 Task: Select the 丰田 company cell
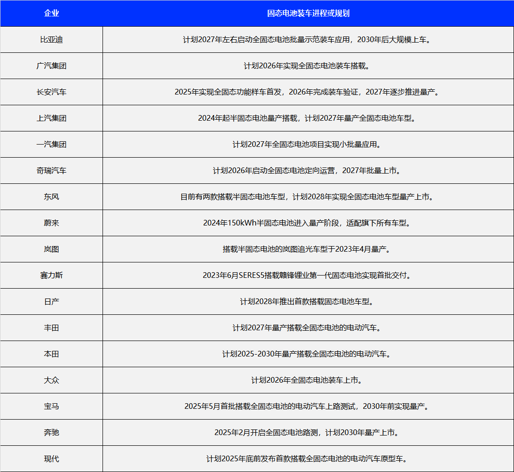pos(51,328)
